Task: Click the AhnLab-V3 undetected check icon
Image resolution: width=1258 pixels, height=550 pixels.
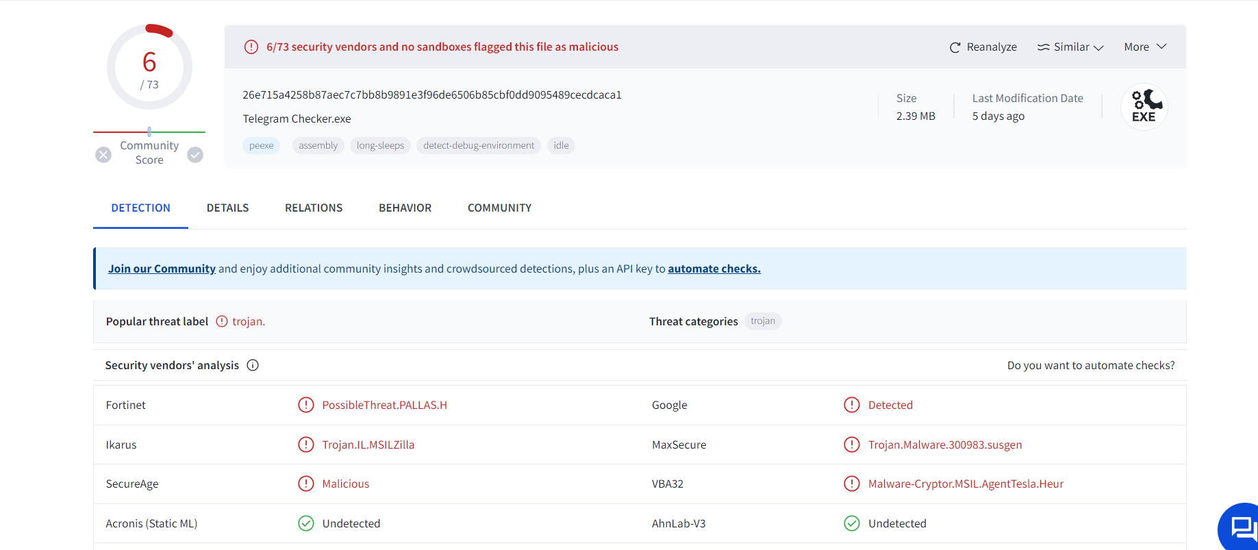Action: (852, 523)
